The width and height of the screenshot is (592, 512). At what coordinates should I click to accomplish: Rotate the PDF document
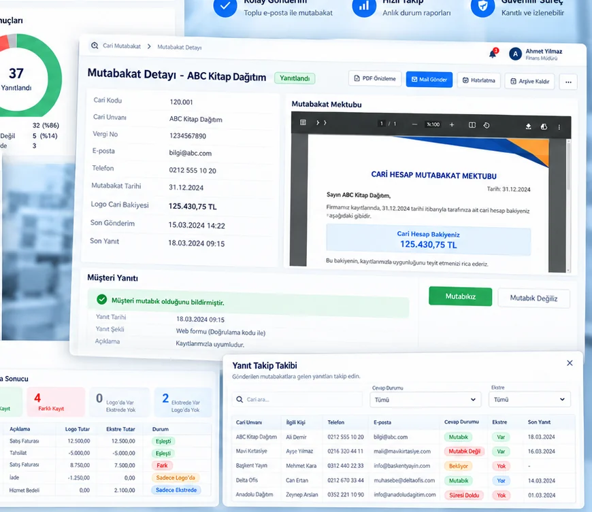[487, 125]
